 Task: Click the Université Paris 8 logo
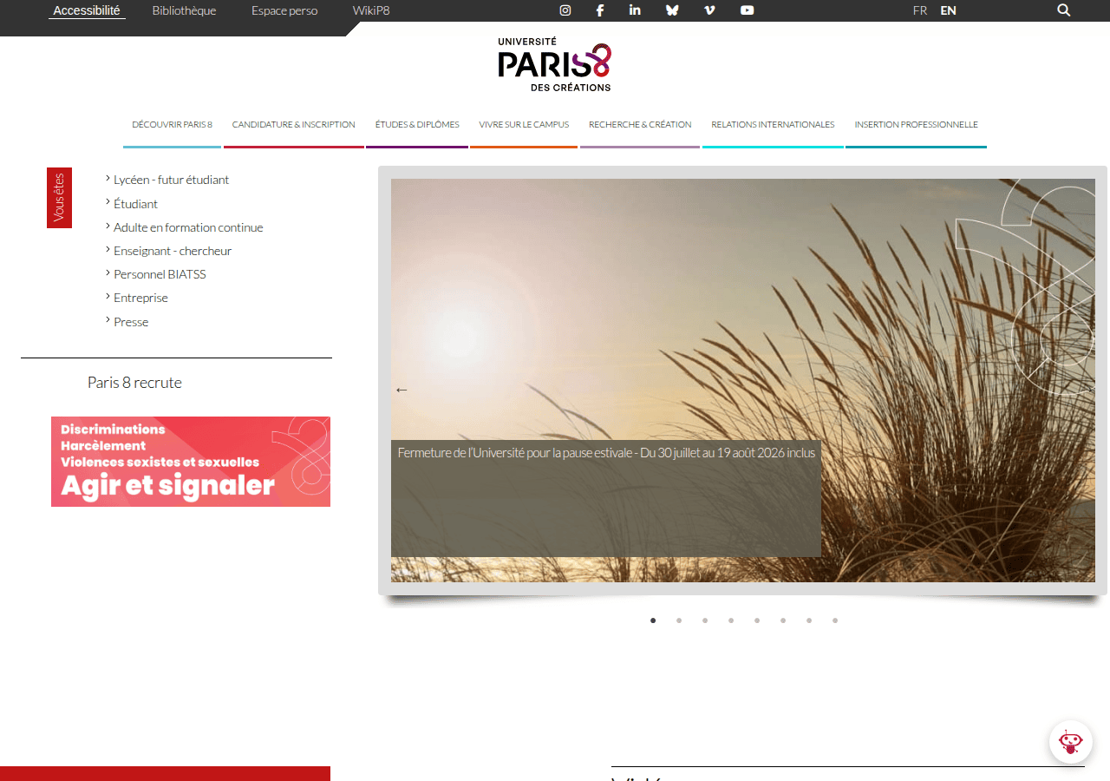555,64
